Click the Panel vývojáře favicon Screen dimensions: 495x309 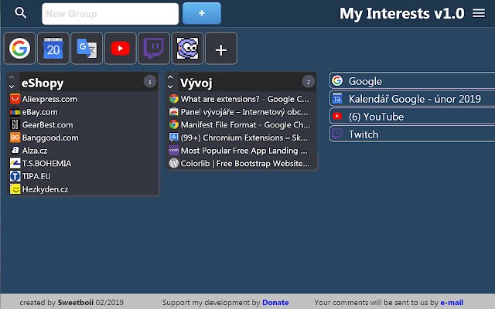pos(173,112)
